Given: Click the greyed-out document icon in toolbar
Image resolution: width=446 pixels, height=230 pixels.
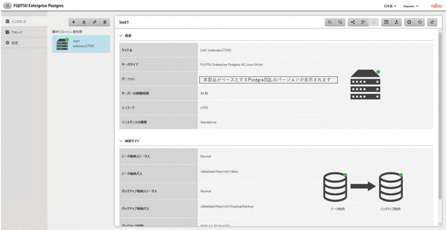Looking at the screenshot, I should point(374,22).
